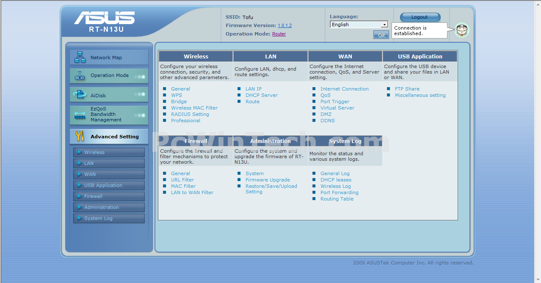Open USB Application submenu in sidebar
Screen dimensions: 541x283
click(109, 185)
